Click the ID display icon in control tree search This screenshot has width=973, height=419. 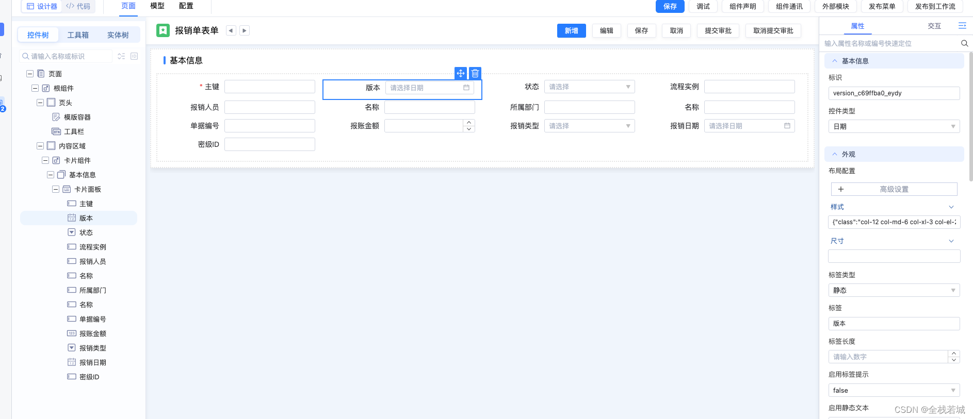(x=134, y=56)
